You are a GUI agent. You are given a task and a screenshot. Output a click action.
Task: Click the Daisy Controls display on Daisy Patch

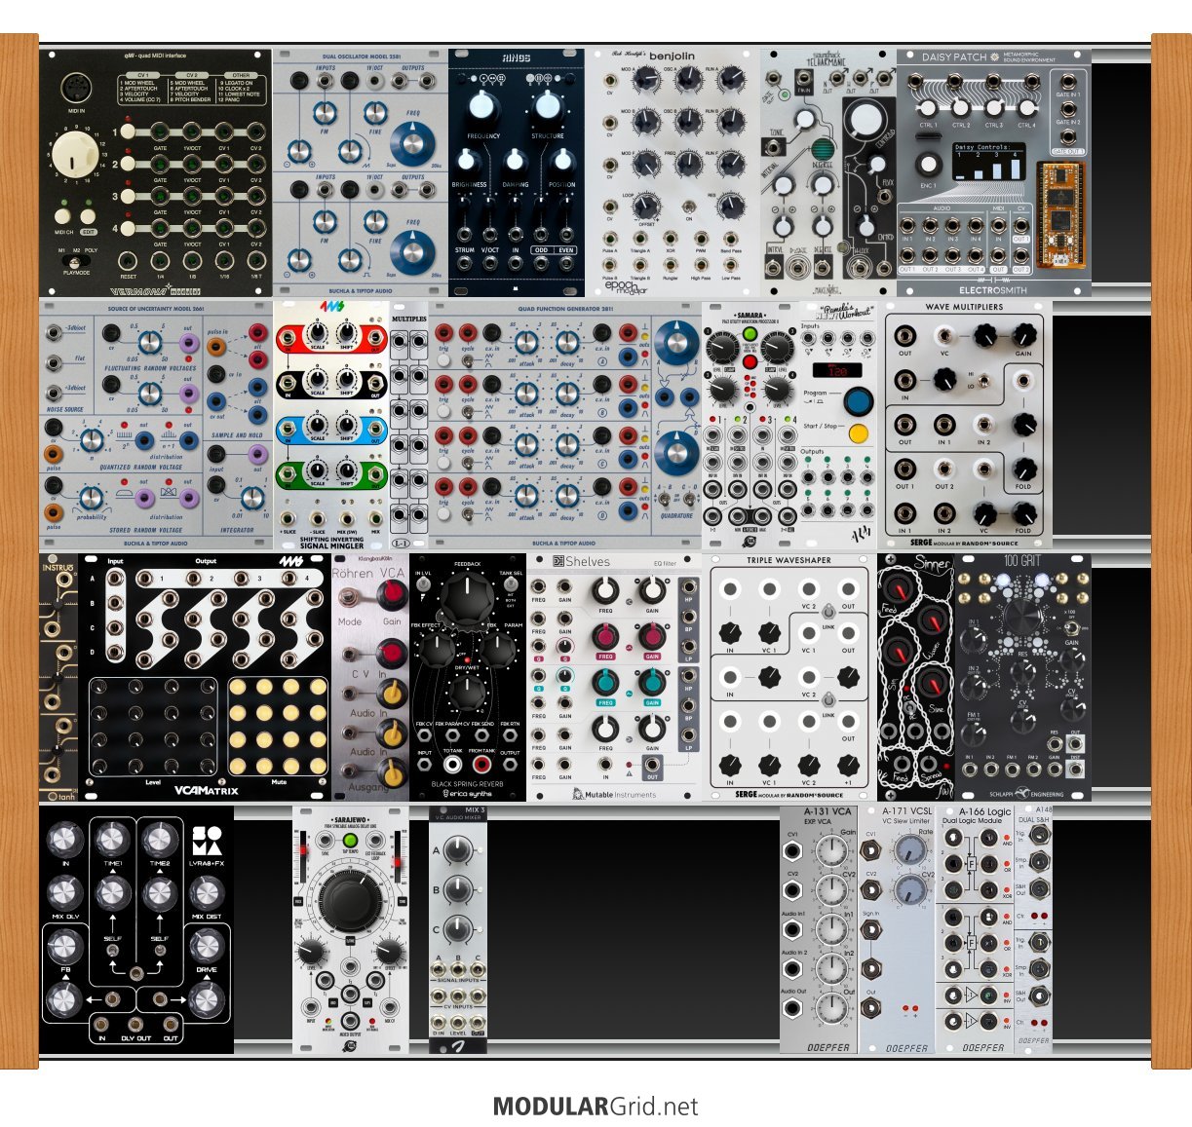coord(991,162)
